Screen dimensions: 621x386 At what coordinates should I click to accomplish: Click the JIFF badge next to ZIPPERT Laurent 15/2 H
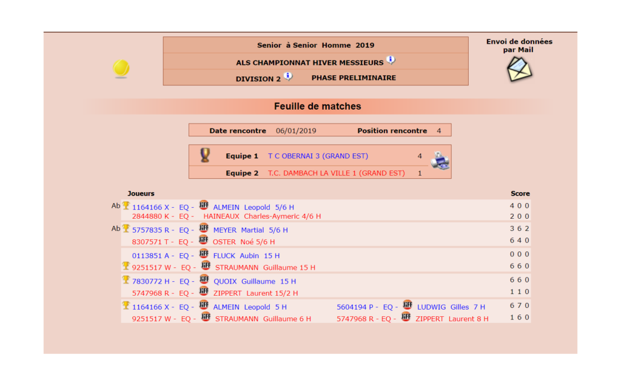pyautogui.click(x=204, y=291)
